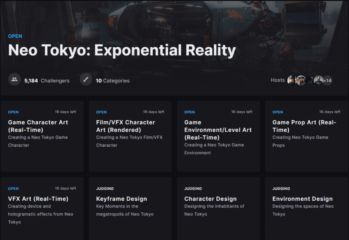The width and height of the screenshot is (349, 240).
Task: Click 'Creating a Neo Tokyo Film/VFX Character' description
Action: pyautogui.click(x=129, y=141)
